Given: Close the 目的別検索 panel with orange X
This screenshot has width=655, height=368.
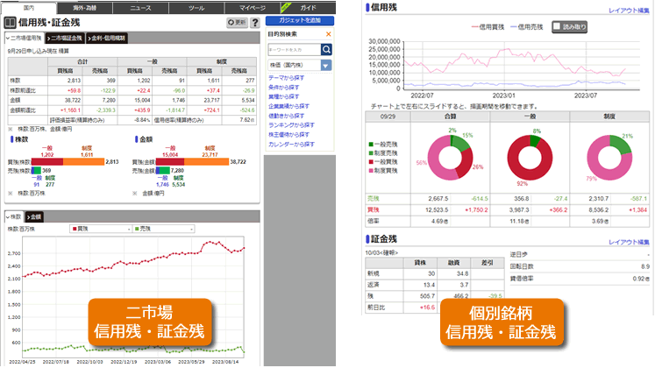Looking at the screenshot, I should tap(329, 33).
